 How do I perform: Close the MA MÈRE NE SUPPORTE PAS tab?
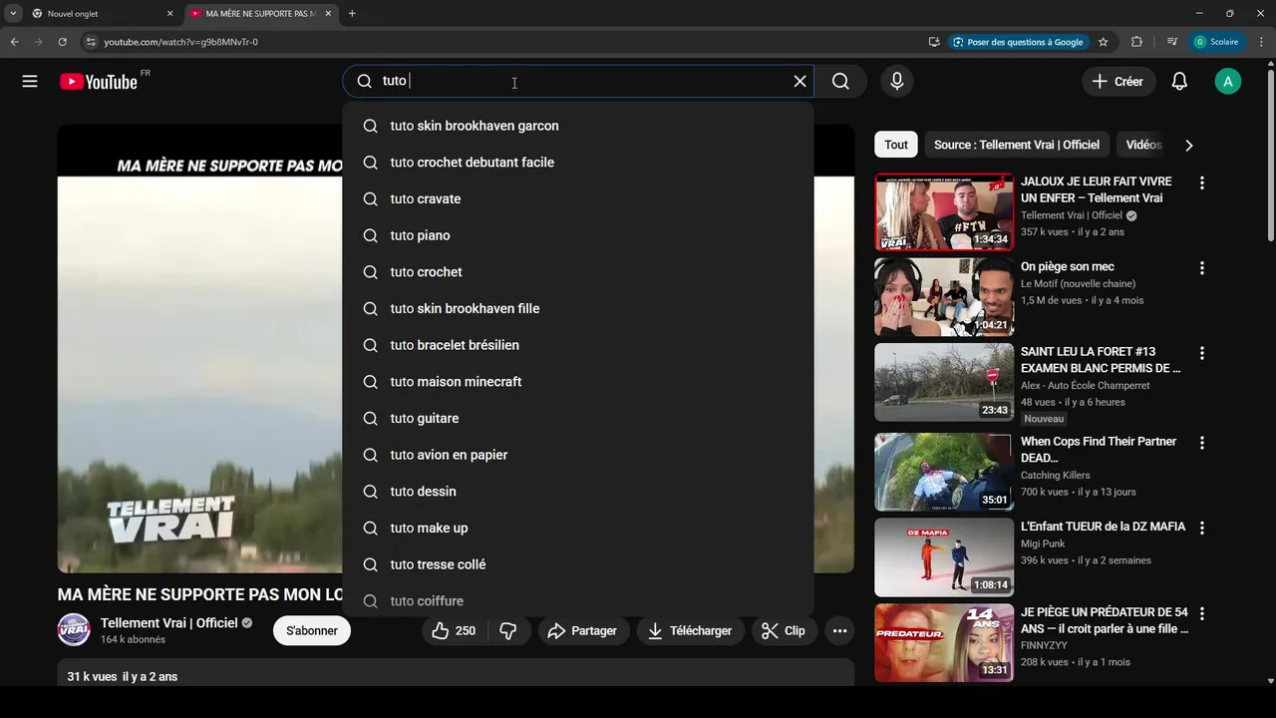pos(329,14)
